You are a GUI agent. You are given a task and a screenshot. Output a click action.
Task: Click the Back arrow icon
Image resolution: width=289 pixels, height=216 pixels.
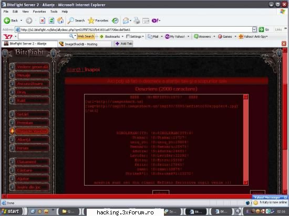click(x=7, y=20)
